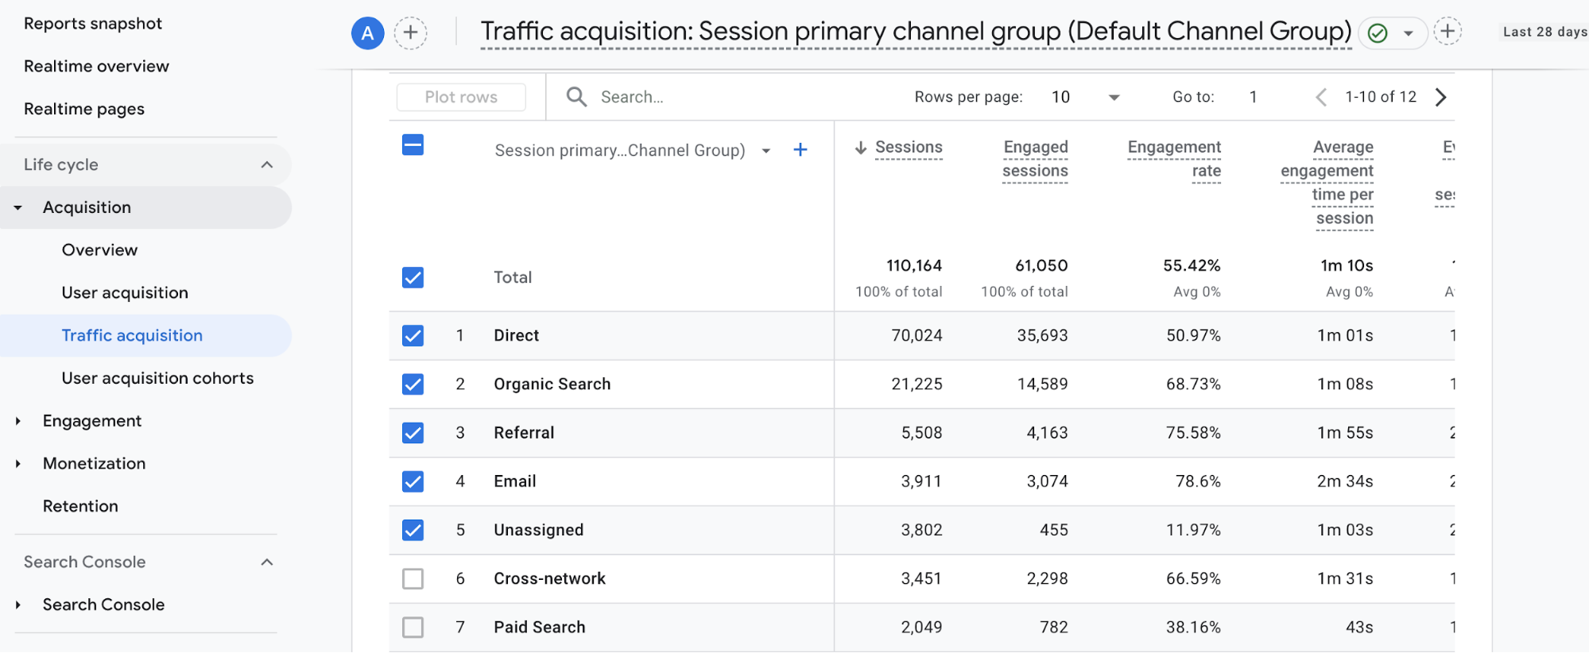The image size is (1589, 653).
Task: Click the green checkmark report status icon
Action: click(x=1378, y=33)
